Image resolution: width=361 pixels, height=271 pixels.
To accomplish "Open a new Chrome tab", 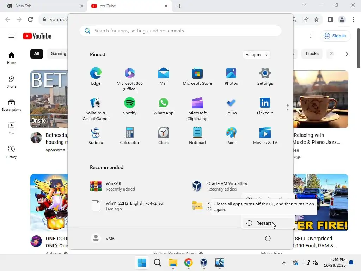I will point(179,6).
